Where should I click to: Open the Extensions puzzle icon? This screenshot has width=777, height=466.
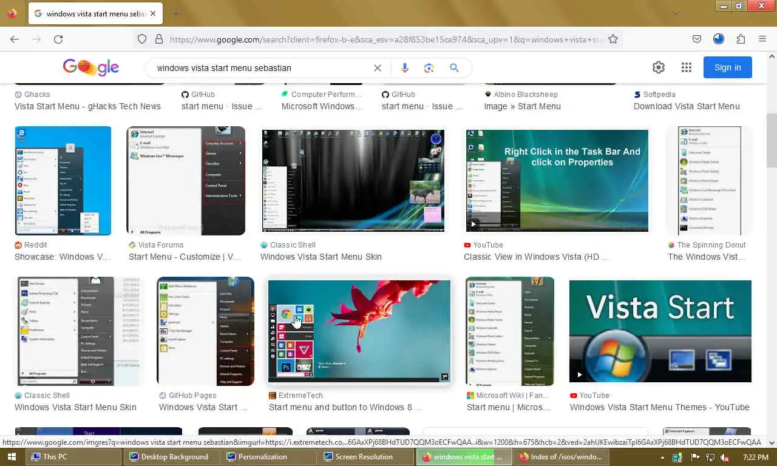[x=741, y=39]
